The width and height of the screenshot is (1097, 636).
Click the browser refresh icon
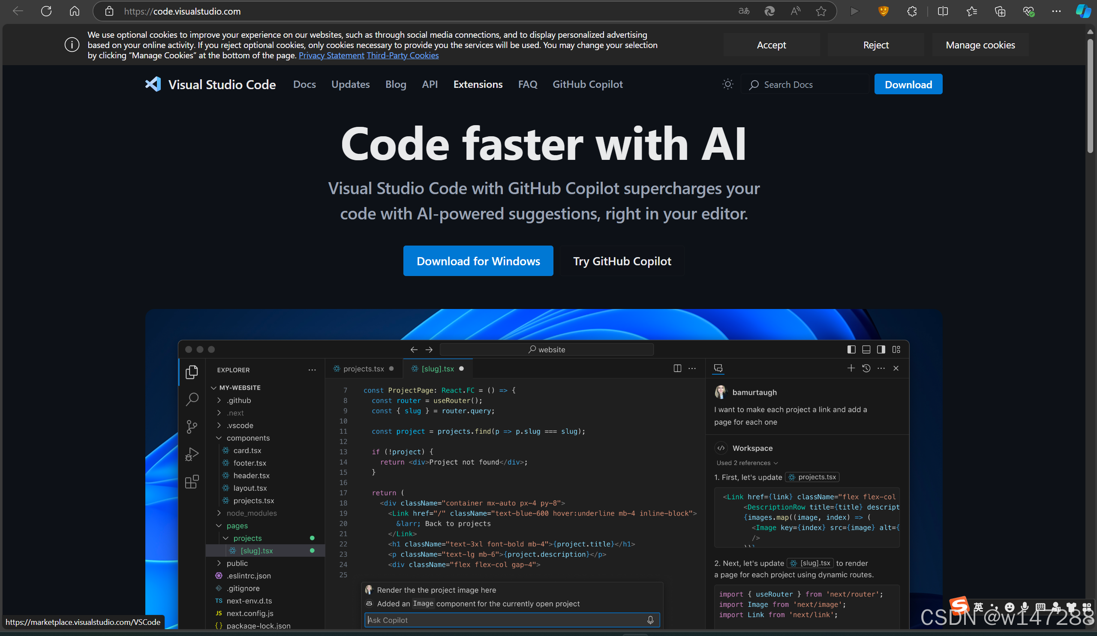point(46,11)
